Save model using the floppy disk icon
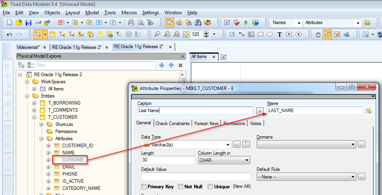 coord(28,22)
